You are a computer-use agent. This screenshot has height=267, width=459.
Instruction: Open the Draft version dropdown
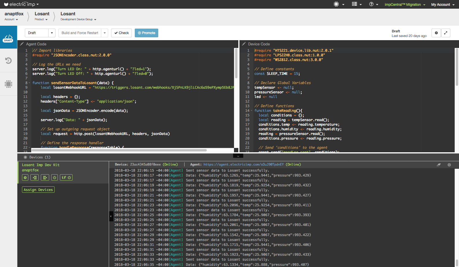pos(52,33)
